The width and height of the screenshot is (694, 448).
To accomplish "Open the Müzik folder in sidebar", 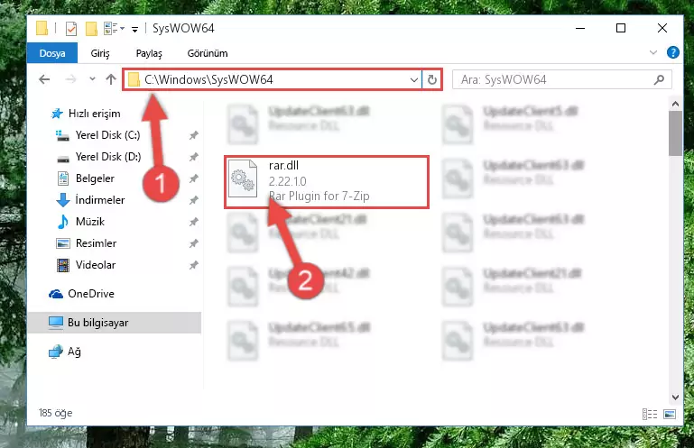I will [80, 222].
